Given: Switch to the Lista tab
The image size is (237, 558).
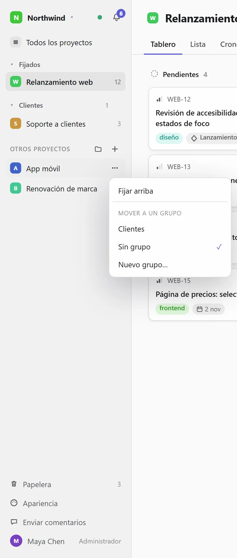Looking at the screenshot, I should 198,44.
